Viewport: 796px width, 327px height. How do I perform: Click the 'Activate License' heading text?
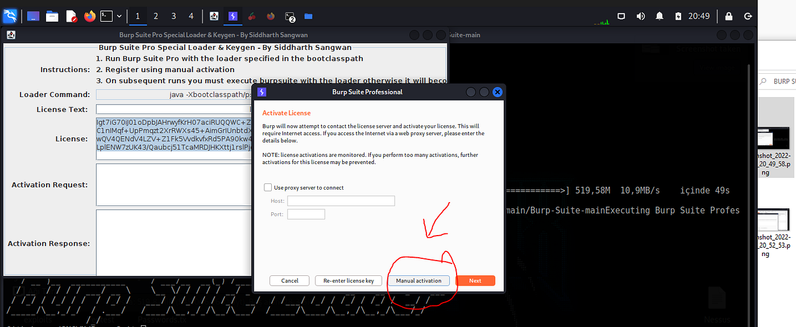click(287, 113)
